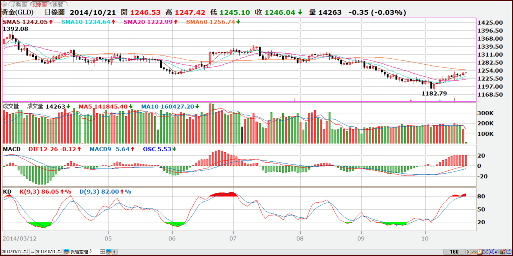Click the 成交量 panel title
This screenshot has width=513, height=256.
(11, 106)
